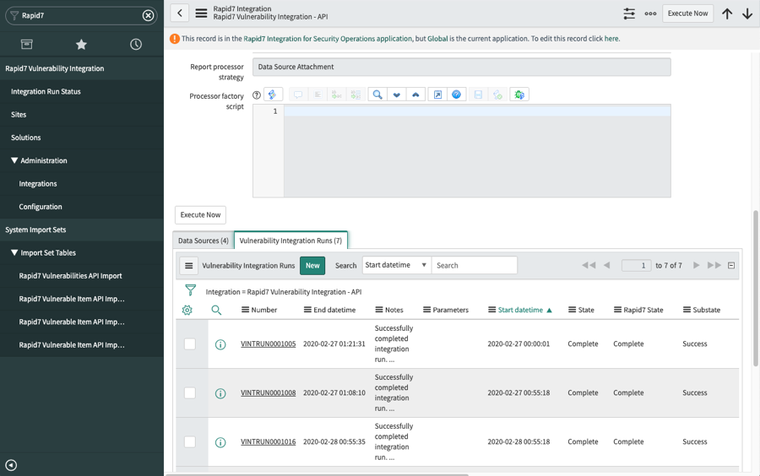Toggle list column search magnifier
Screen dimensions: 760x476
[216, 310]
